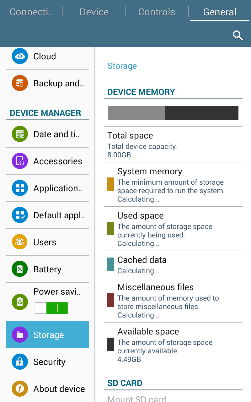Open Cloud settings via its icon

pyautogui.click(x=20, y=56)
